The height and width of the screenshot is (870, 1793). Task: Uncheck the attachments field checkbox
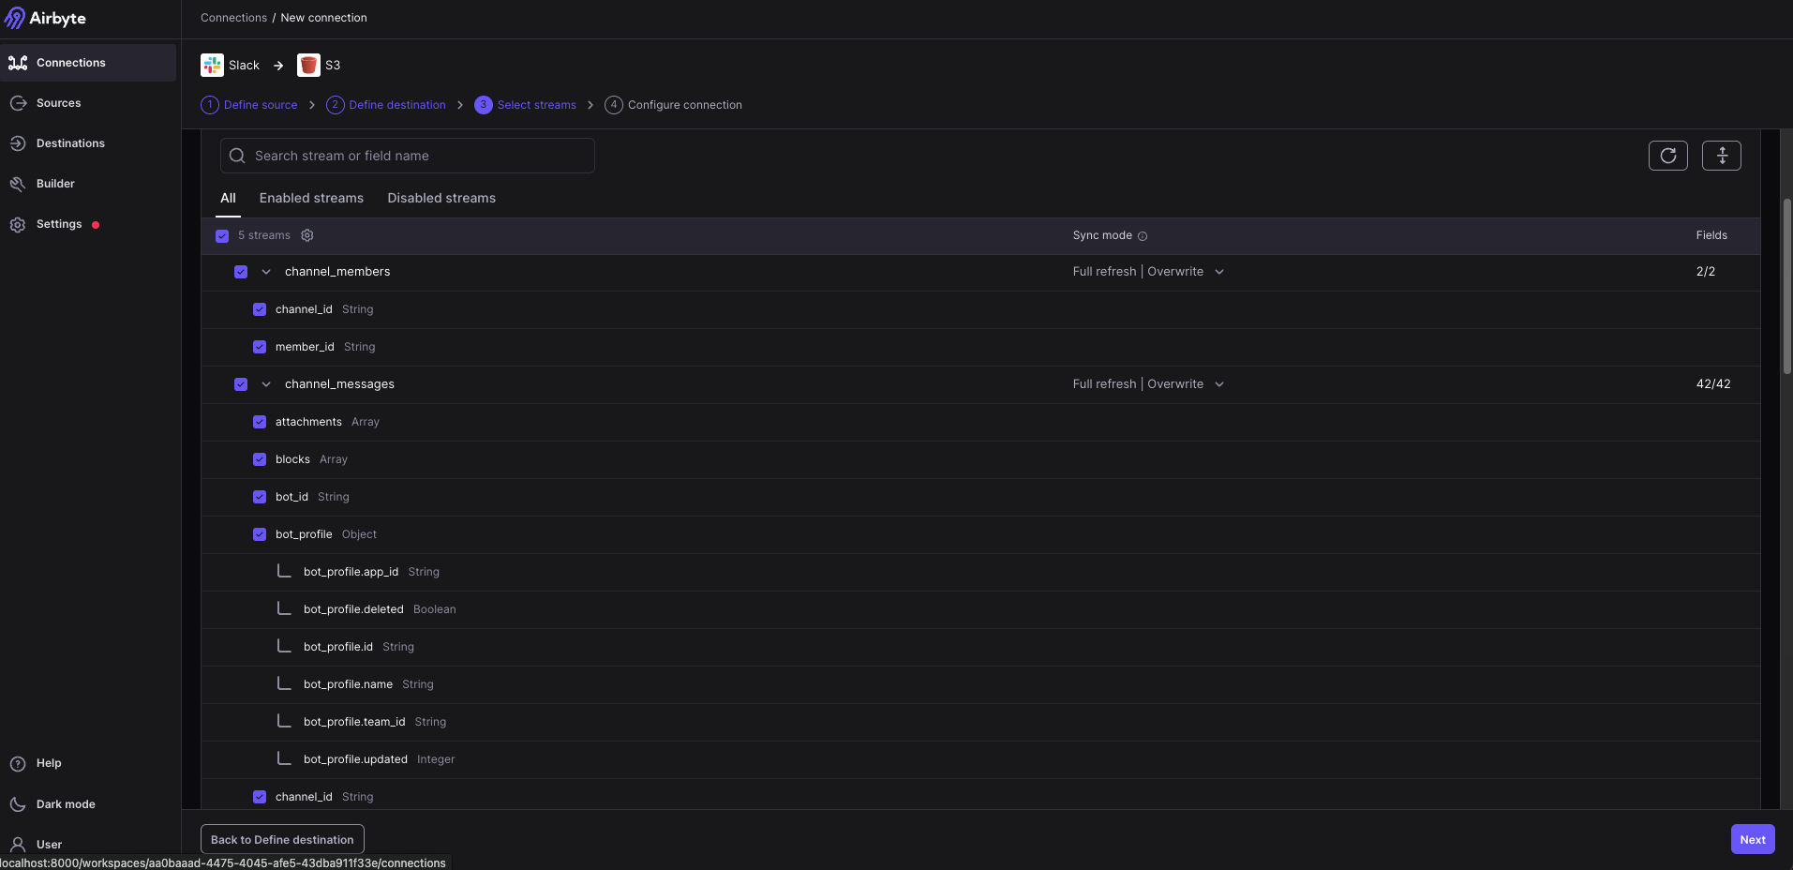pyautogui.click(x=260, y=422)
